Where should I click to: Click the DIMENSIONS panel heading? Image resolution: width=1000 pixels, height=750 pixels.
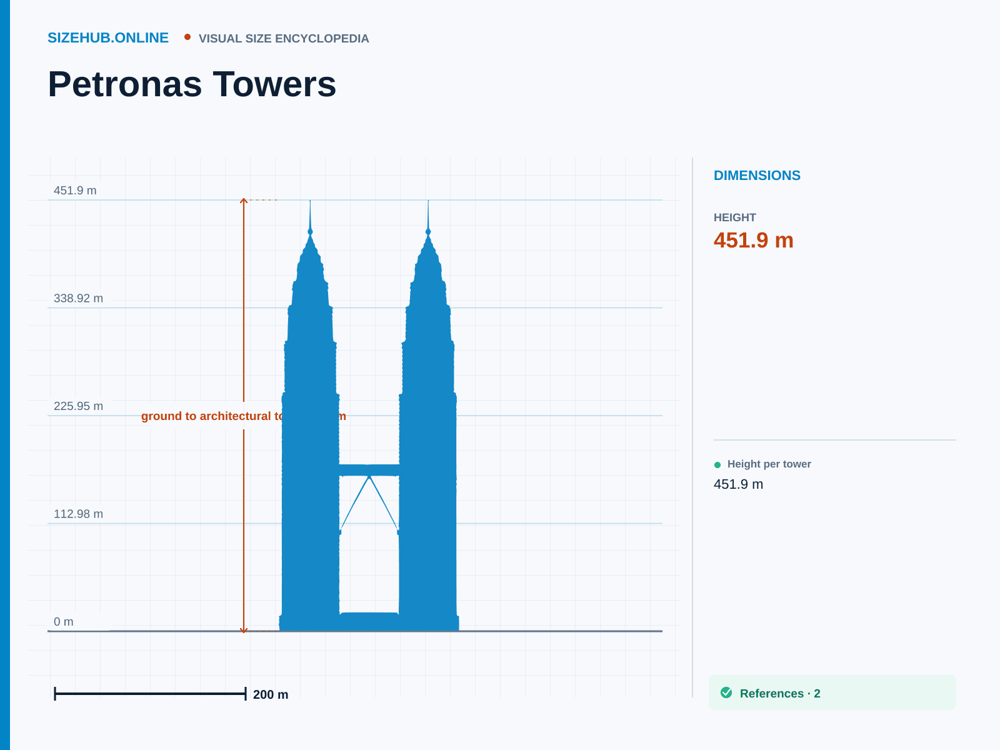coord(757,176)
